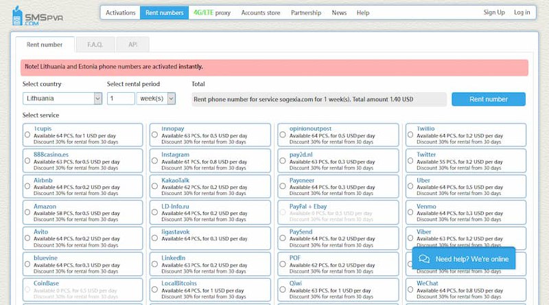Select the pay2d.nl radio button

coord(283,161)
